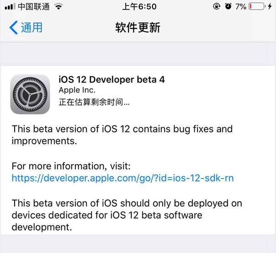The image size is (276, 253).
Task: Tap the back chevron arrow
Action: [x=14, y=27]
